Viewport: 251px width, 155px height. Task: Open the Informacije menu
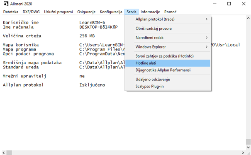(150, 12)
